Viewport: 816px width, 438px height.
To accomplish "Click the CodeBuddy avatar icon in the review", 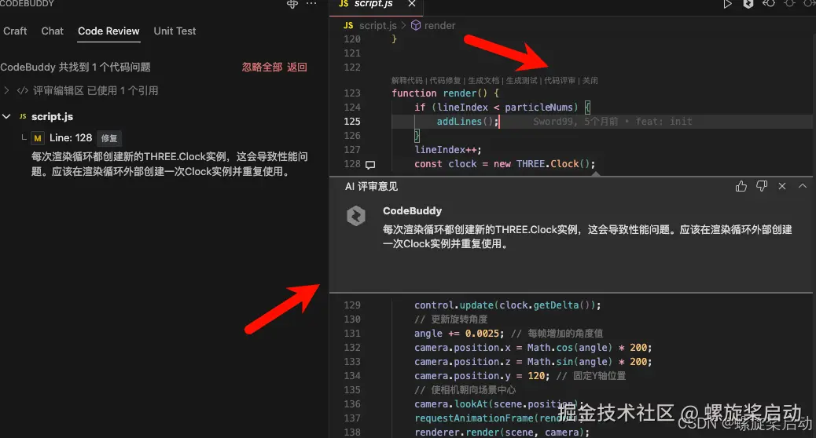I will pyautogui.click(x=356, y=216).
